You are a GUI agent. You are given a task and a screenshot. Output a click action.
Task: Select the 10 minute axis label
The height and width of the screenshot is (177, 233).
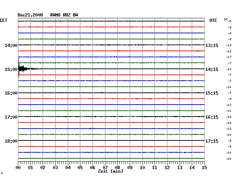142,167
